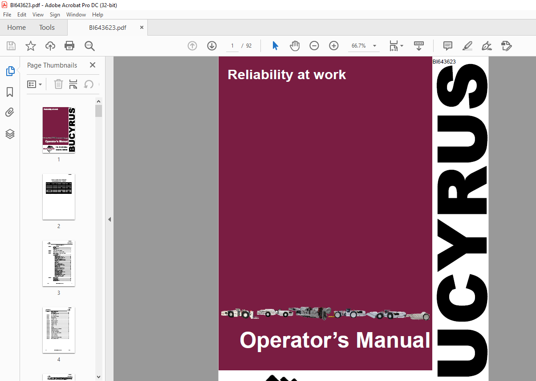Open the Find text magnifier tool
Screen dimensions: 536x381
(89, 46)
